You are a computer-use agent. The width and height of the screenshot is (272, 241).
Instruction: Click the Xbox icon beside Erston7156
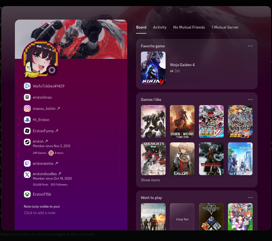pos(27,194)
